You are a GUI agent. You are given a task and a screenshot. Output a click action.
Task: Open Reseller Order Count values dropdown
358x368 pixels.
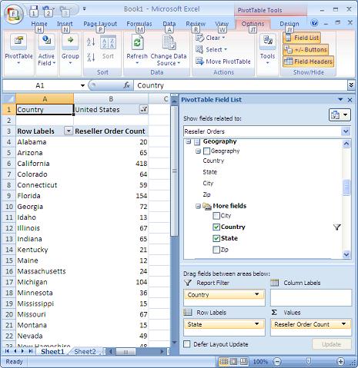coord(343,324)
